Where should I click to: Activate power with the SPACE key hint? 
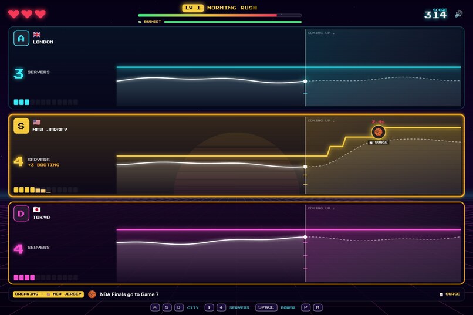click(x=266, y=307)
